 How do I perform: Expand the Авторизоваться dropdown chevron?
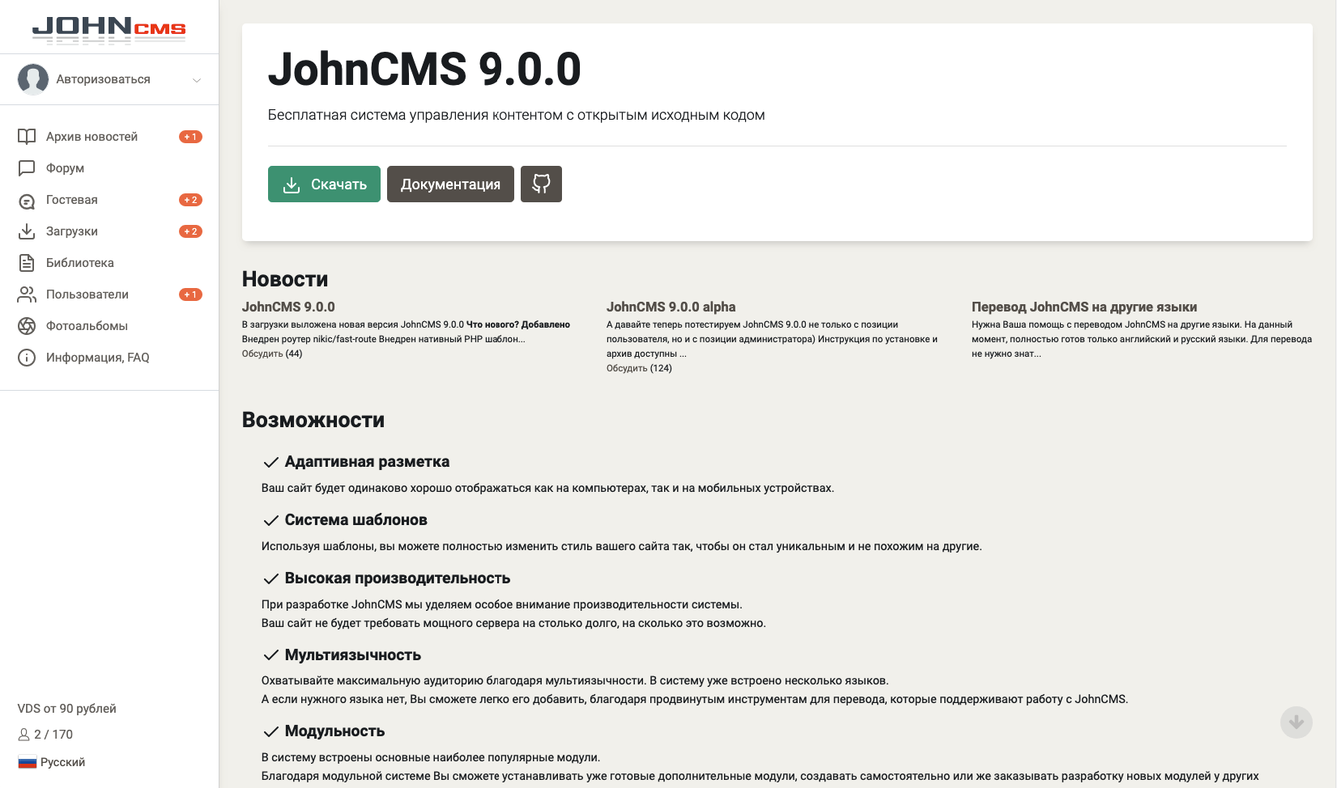point(197,80)
